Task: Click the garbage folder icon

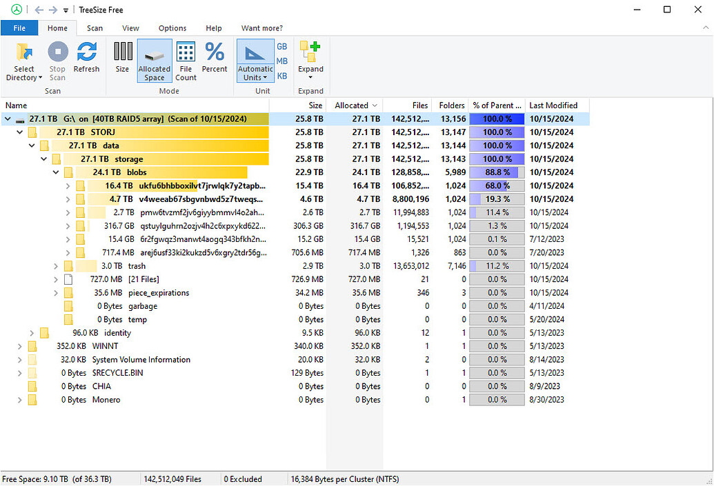Action: 68,306
